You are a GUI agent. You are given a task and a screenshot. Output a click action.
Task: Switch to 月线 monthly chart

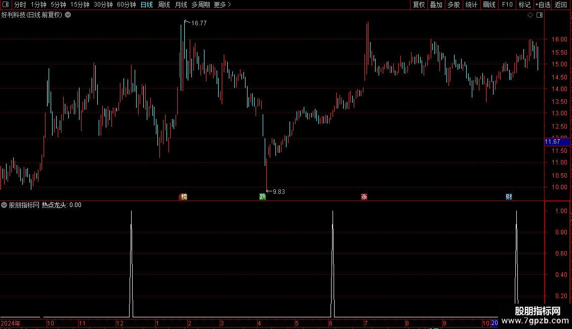tap(181, 5)
